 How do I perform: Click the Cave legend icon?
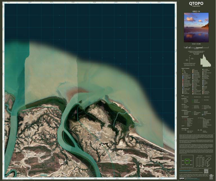[x=203, y=89]
